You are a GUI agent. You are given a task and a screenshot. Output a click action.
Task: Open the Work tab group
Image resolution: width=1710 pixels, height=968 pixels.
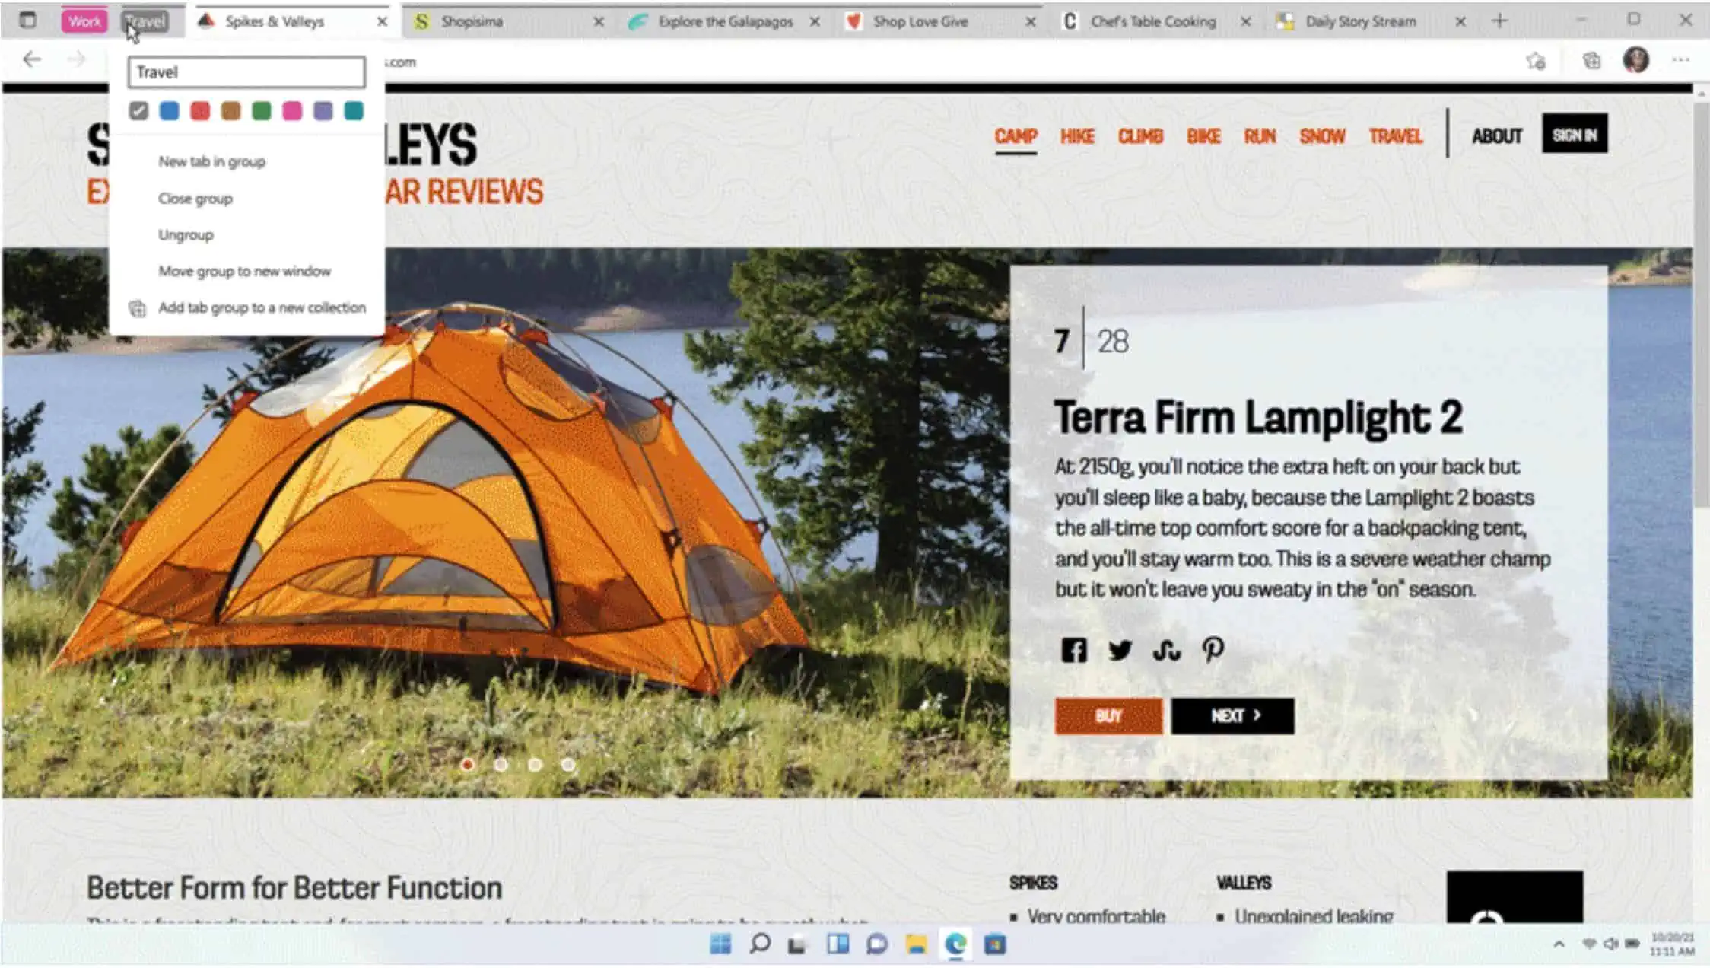click(x=84, y=20)
